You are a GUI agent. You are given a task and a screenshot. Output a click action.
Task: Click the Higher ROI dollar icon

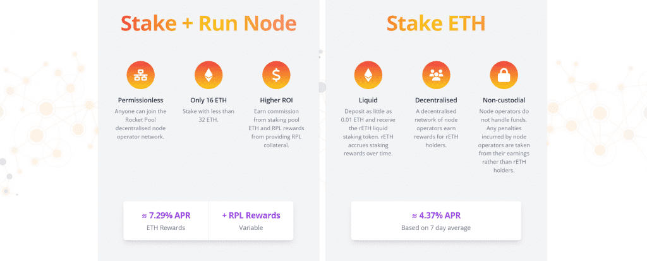click(x=277, y=75)
